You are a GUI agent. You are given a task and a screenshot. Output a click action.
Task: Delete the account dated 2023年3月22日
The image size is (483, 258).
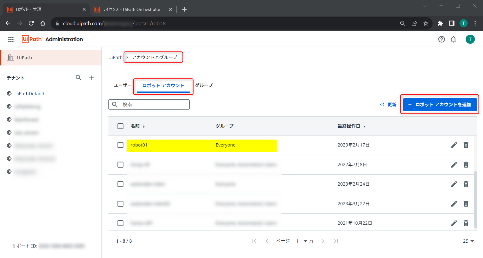466,204
